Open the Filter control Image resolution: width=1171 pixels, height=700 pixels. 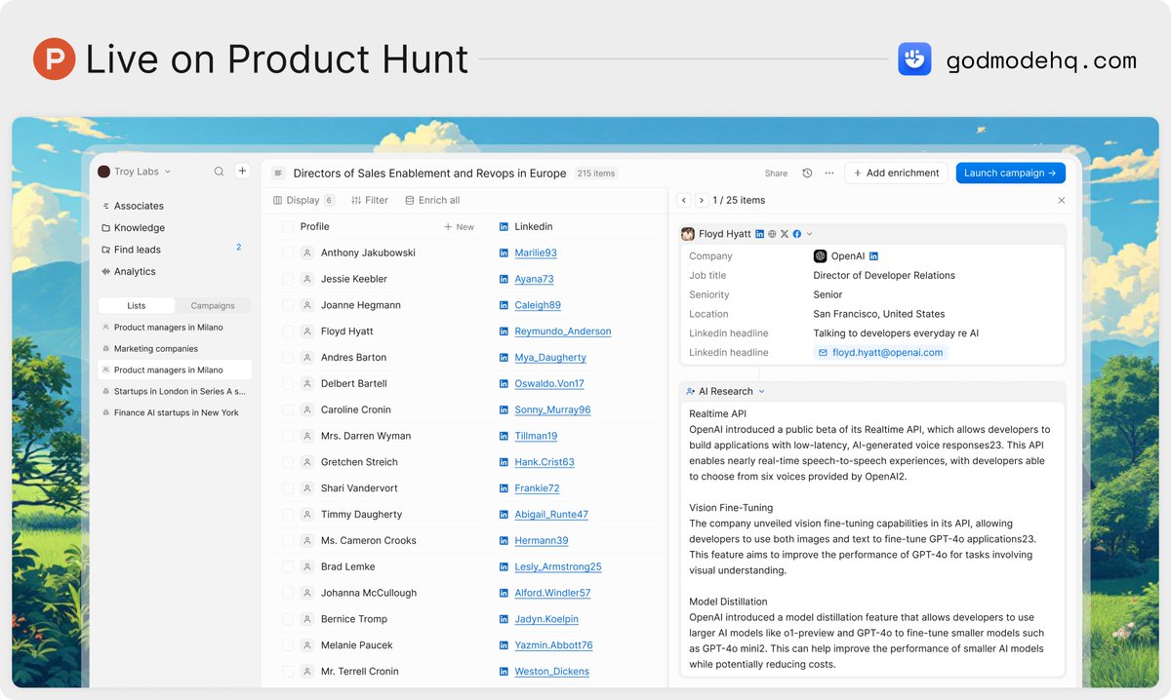click(x=370, y=200)
